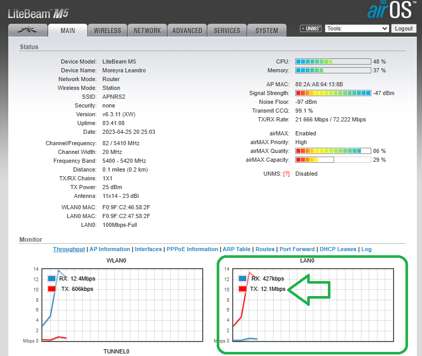Click the Signal Strength bar
This screenshot has width=422, height=356.
tap(333, 93)
